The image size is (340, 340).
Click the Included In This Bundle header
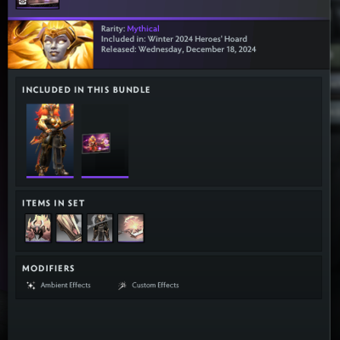(x=86, y=90)
